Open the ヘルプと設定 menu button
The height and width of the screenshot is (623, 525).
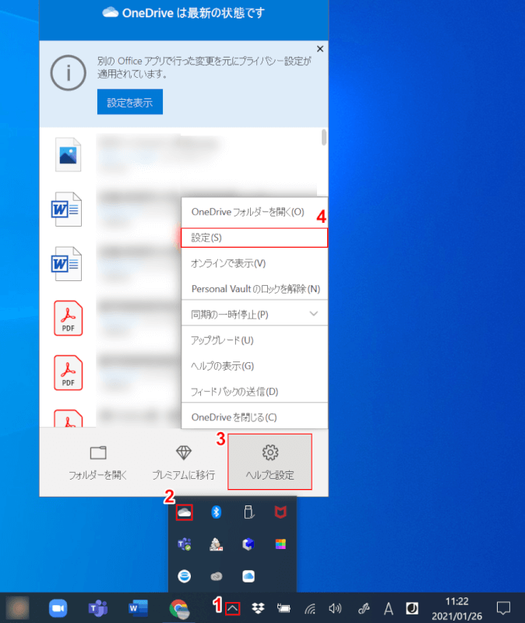pyautogui.click(x=270, y=462)
